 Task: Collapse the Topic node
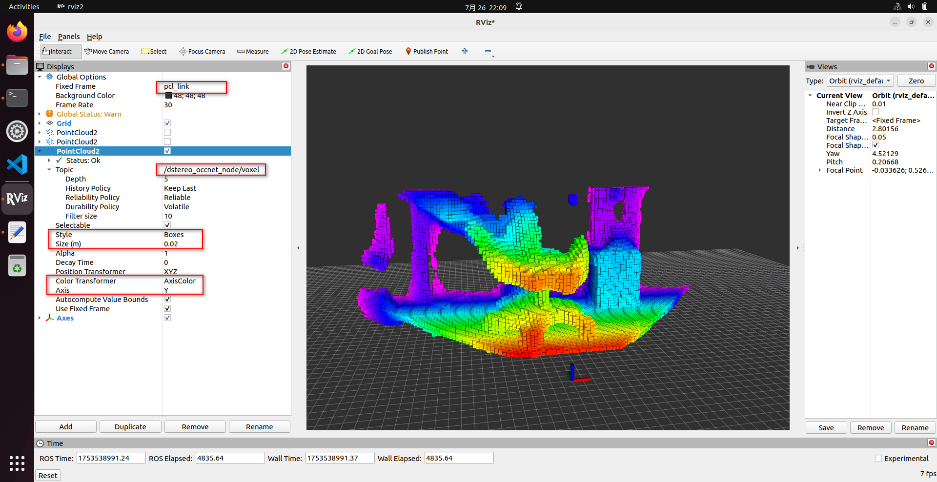tap(49, 169)
